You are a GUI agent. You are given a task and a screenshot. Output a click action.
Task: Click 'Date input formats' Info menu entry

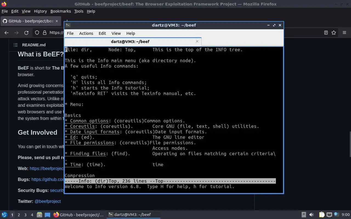click(x=95, y=132)
